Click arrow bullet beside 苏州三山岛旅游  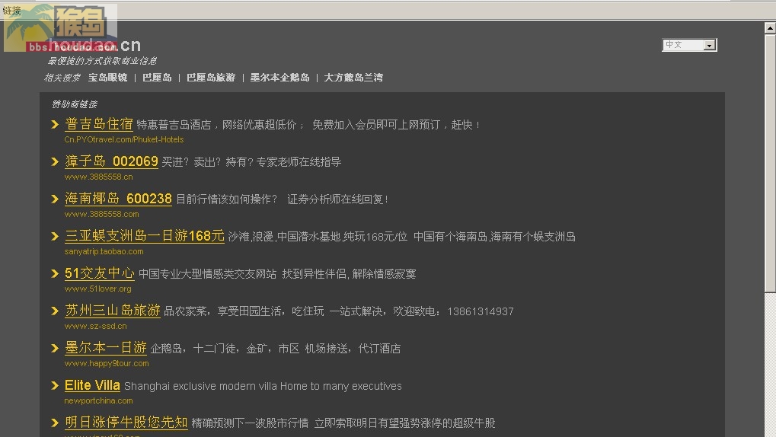(55, 311)
